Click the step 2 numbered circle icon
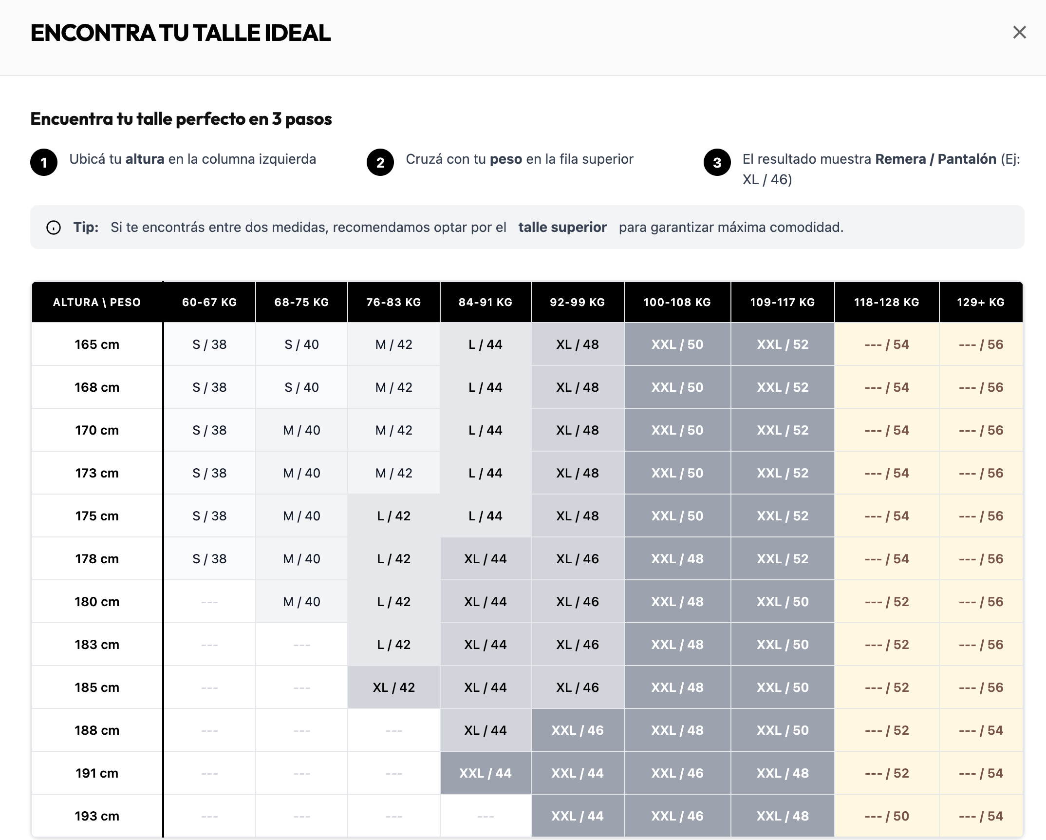 [x=380, y=162]
